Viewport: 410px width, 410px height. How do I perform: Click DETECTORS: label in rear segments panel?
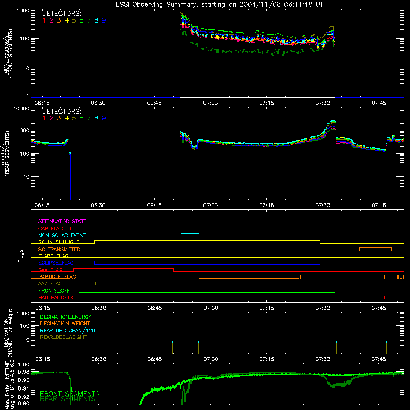pyautogui.click(x=61, y=112)
